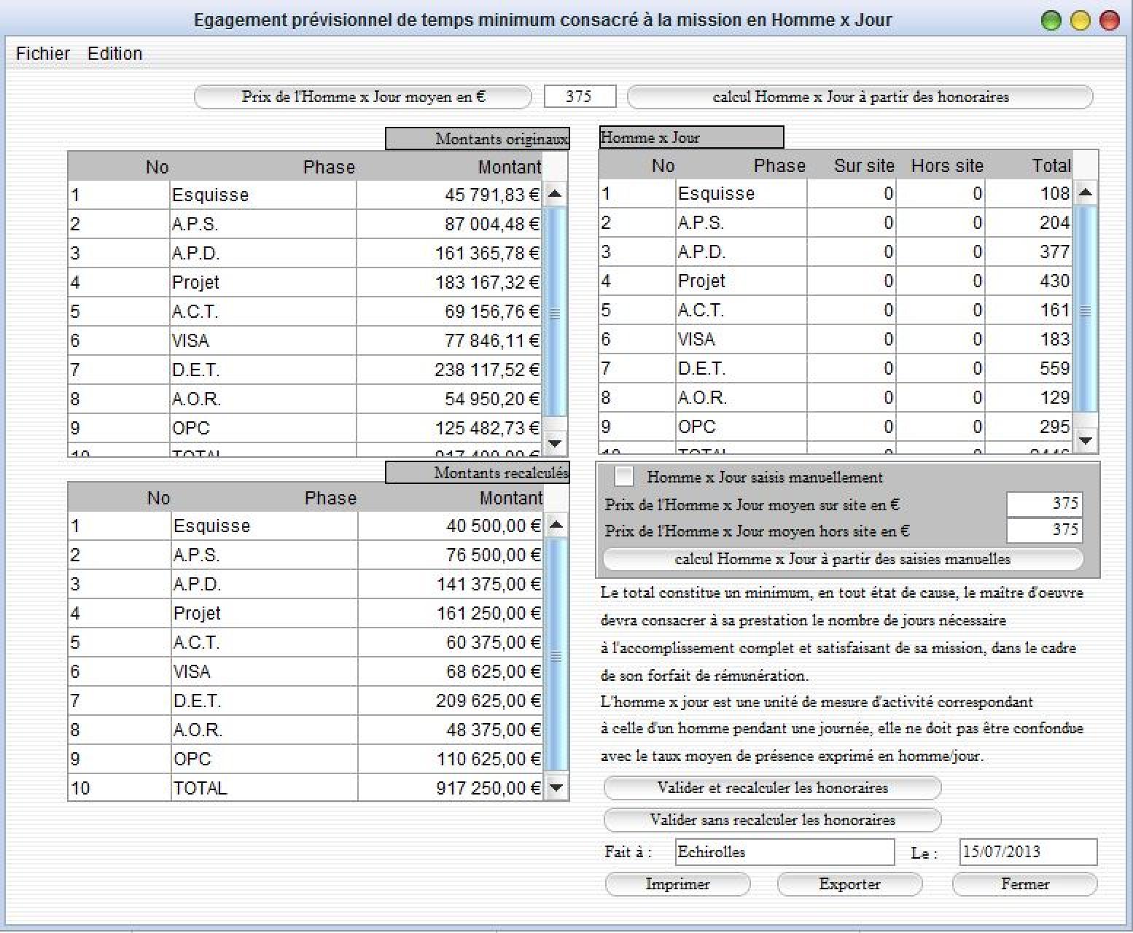The height and width of the screenshot is (933, 1133).
Task: Select Total cell 108 for Esquisse
Action: pyautogui.click(x=1029, y=193)
